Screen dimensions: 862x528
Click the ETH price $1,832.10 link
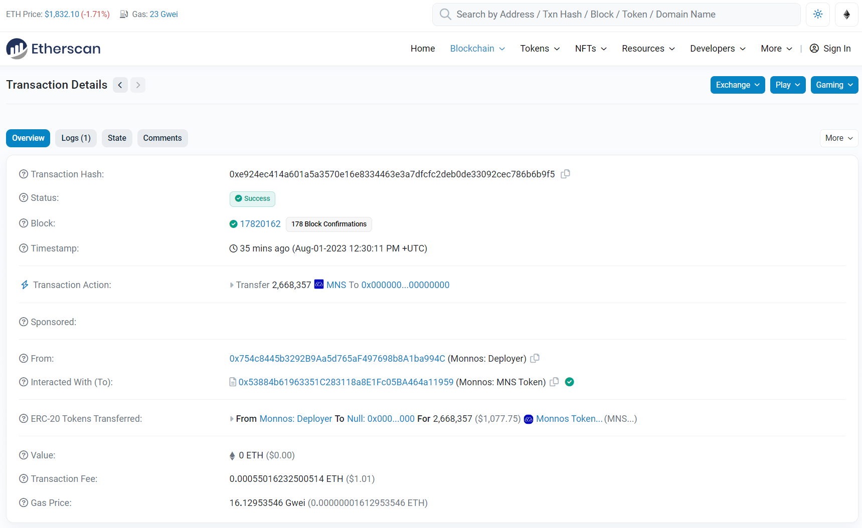[62, 15]
